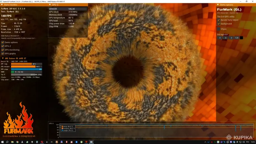Screen dimensions: 256x144
Task: Toggle the GPU monitoring checkbox
Action: coord(3,50)
